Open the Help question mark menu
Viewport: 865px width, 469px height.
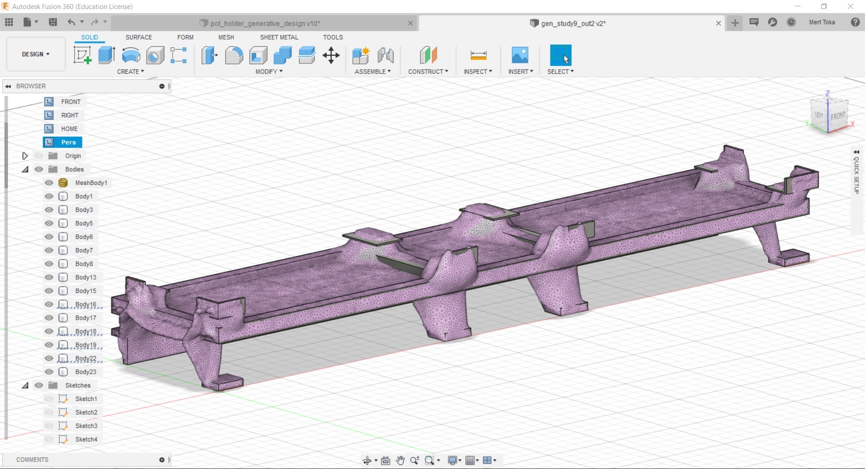pos(855,22)
